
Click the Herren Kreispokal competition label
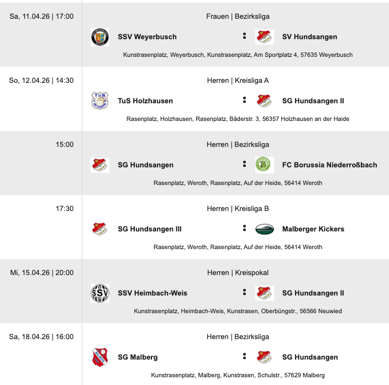(238, 273)
